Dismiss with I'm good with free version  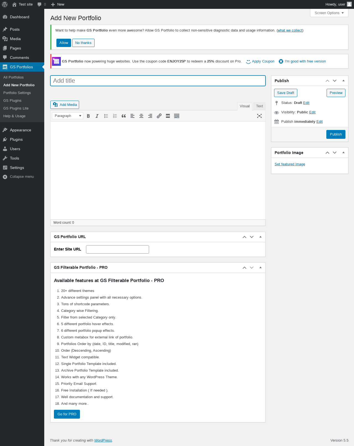coord(302,61)
